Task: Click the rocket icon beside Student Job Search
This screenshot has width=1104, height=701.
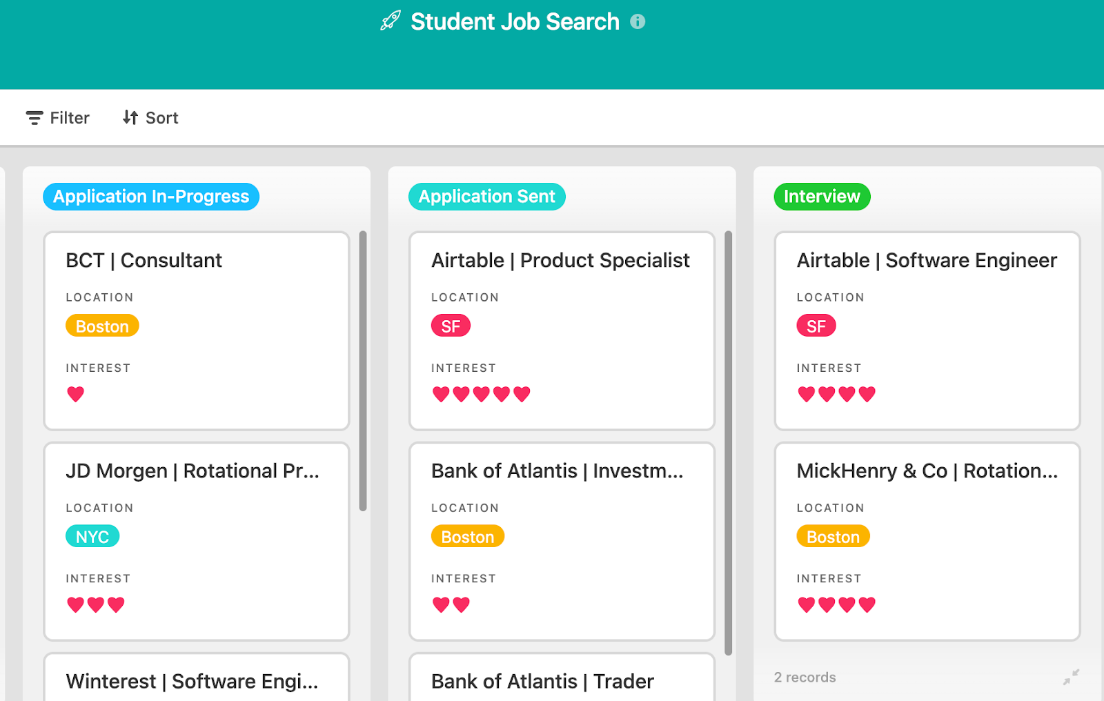Action: pyautogui.click(x=391, y=21)
